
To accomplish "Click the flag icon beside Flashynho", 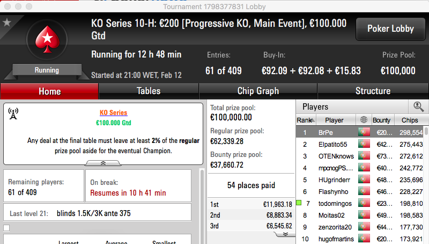I will point(364,191).
